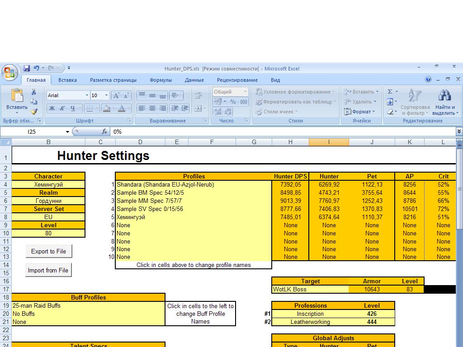Viewport: 463px width, 347px height.
Task: Click the fill color paint bucket
Action: pos(106,108)
